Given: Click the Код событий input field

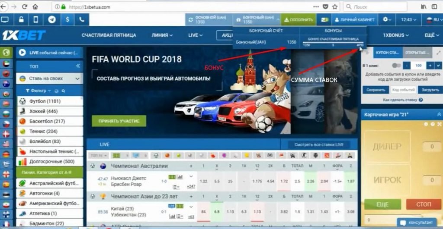Looking at the screenshot, I should click(403, 90).
